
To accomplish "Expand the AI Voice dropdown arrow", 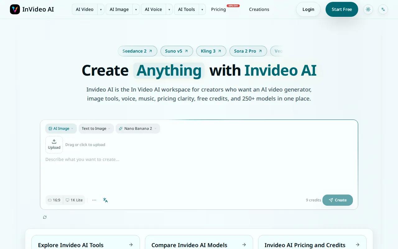I will pyautogui.click(x=169, y=9).
